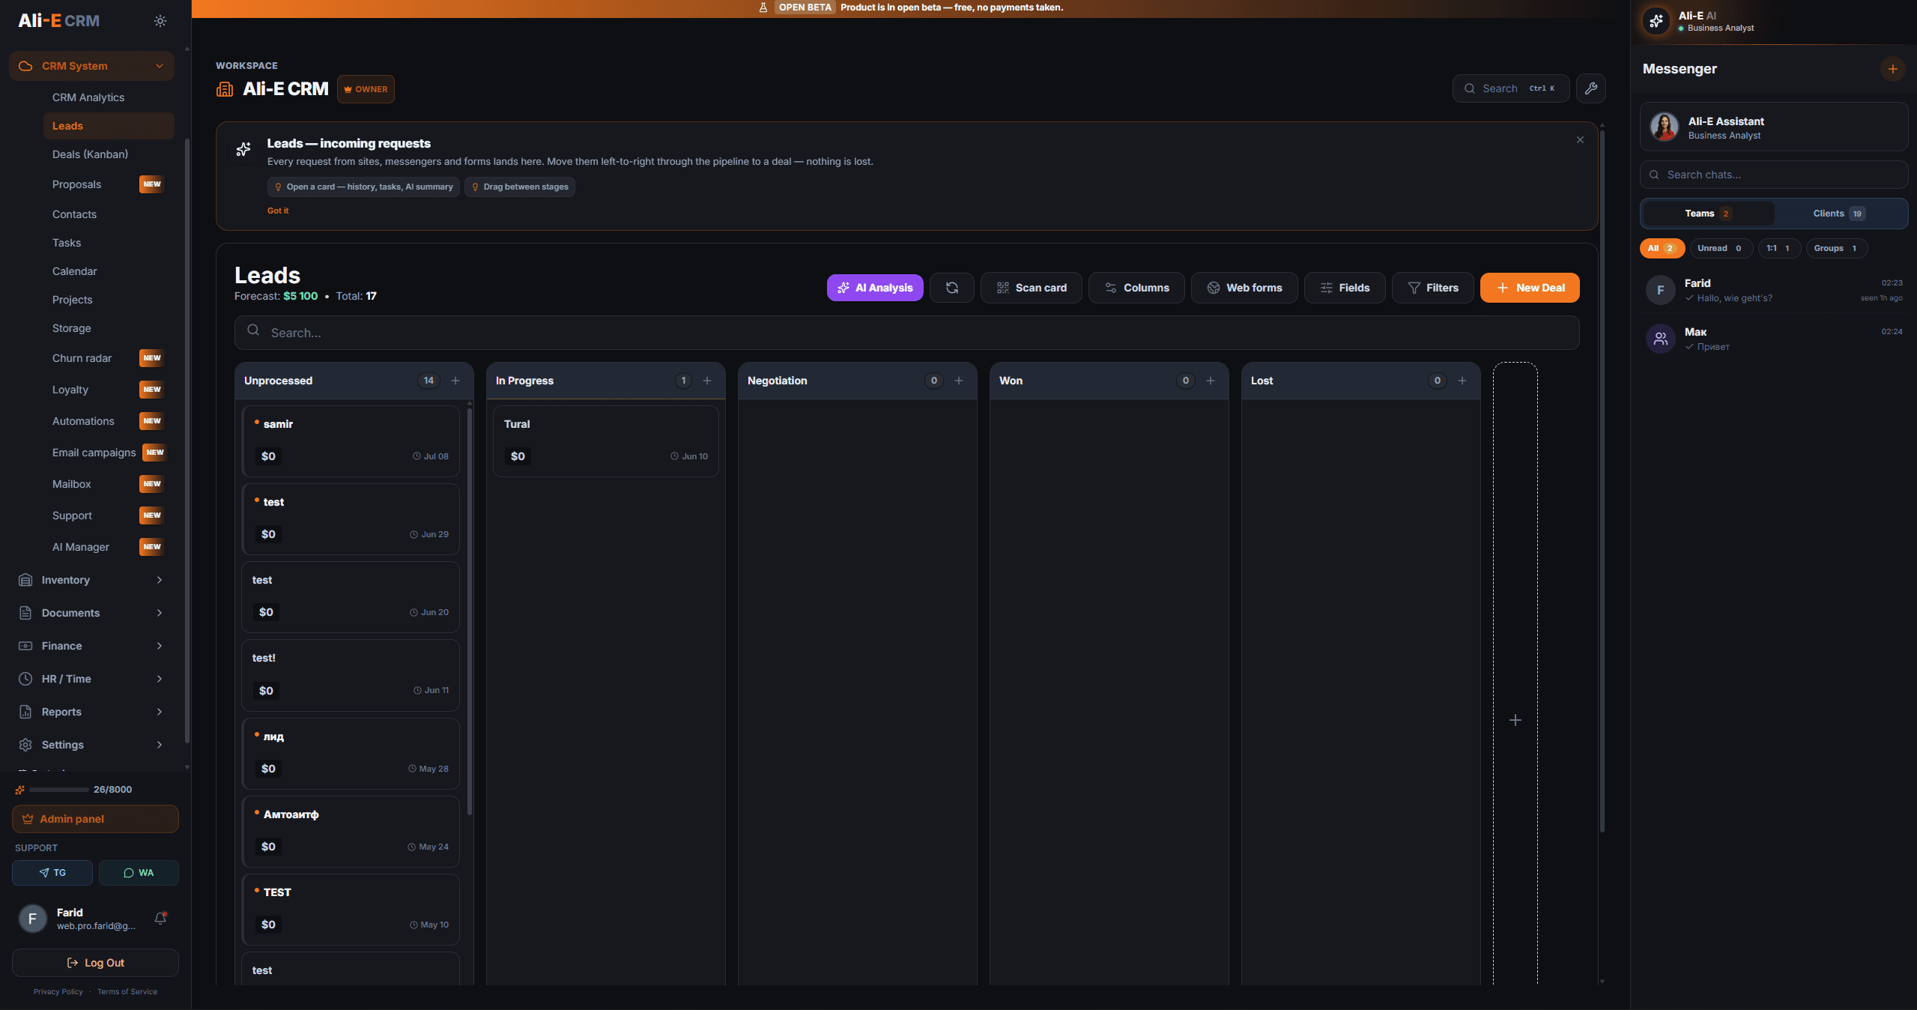Toggle the light/dark theme sun icon
This screenshot has height=1010, width=1917.
point(160,21)
